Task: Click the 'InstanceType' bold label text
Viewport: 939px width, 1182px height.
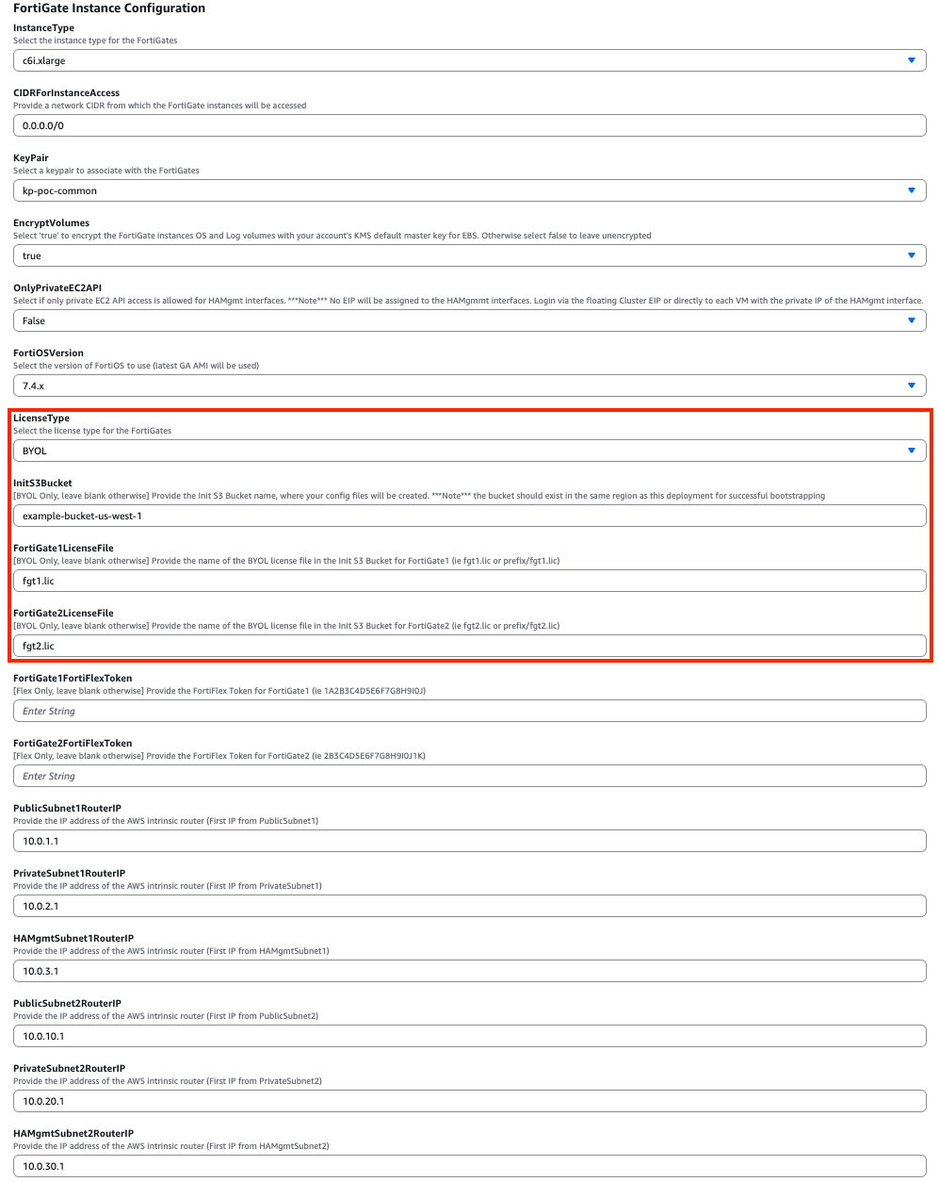Action: coord(43,28)
